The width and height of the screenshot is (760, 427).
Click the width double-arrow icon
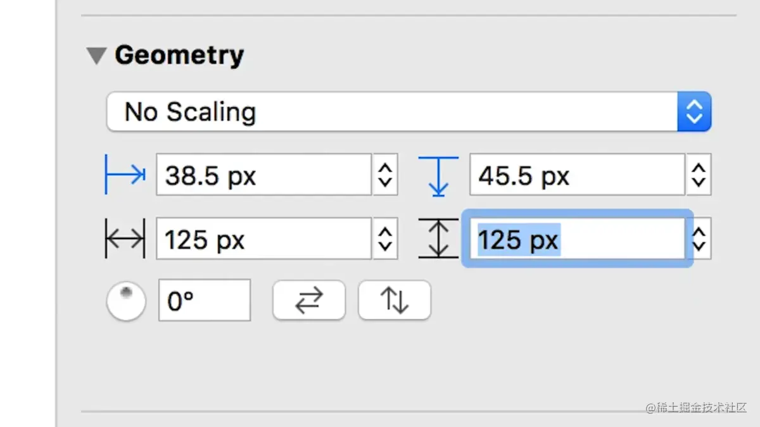(x=125, y=239)
